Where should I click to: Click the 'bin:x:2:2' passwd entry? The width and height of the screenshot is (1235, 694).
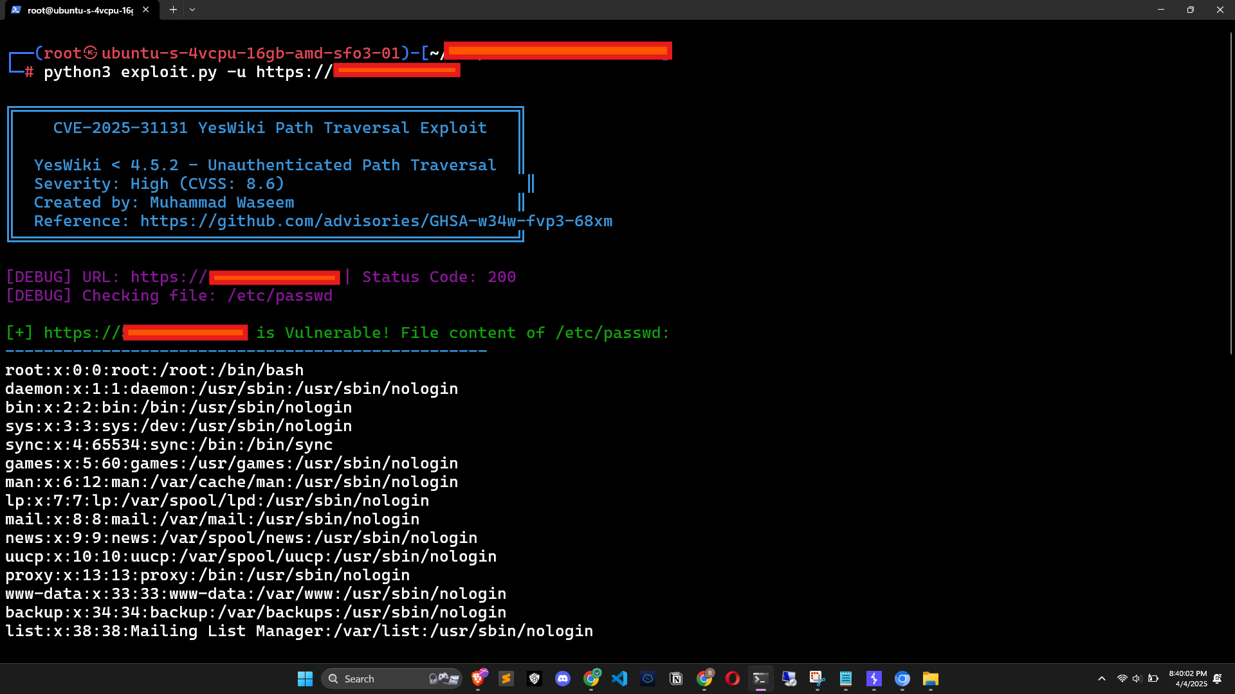[179, 407]
